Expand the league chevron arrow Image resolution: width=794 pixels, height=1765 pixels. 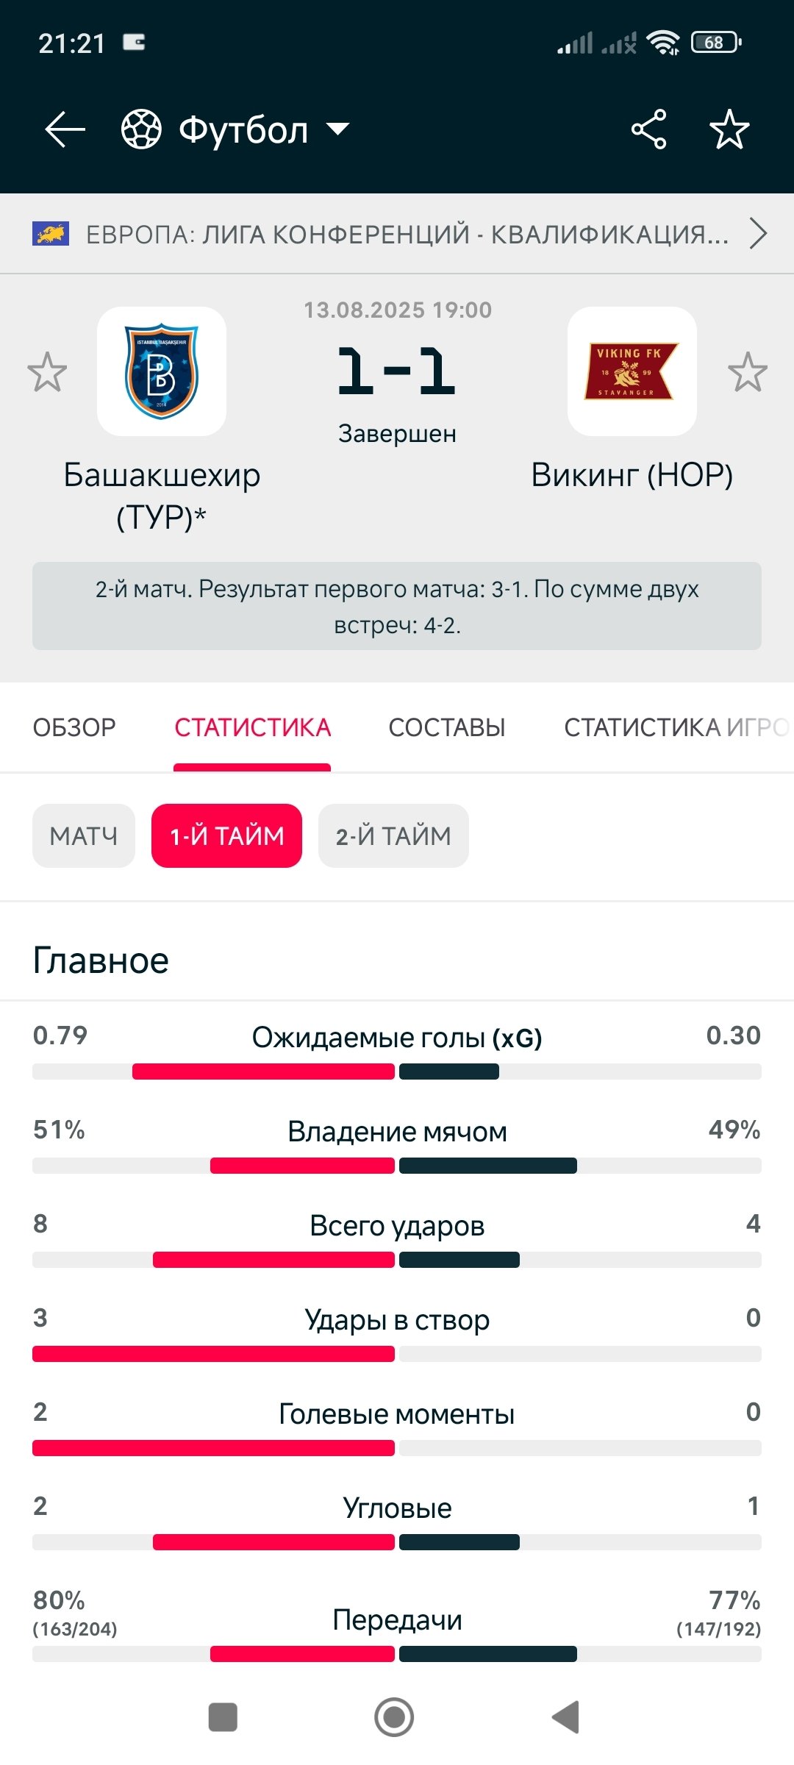[x=758, y=234]
